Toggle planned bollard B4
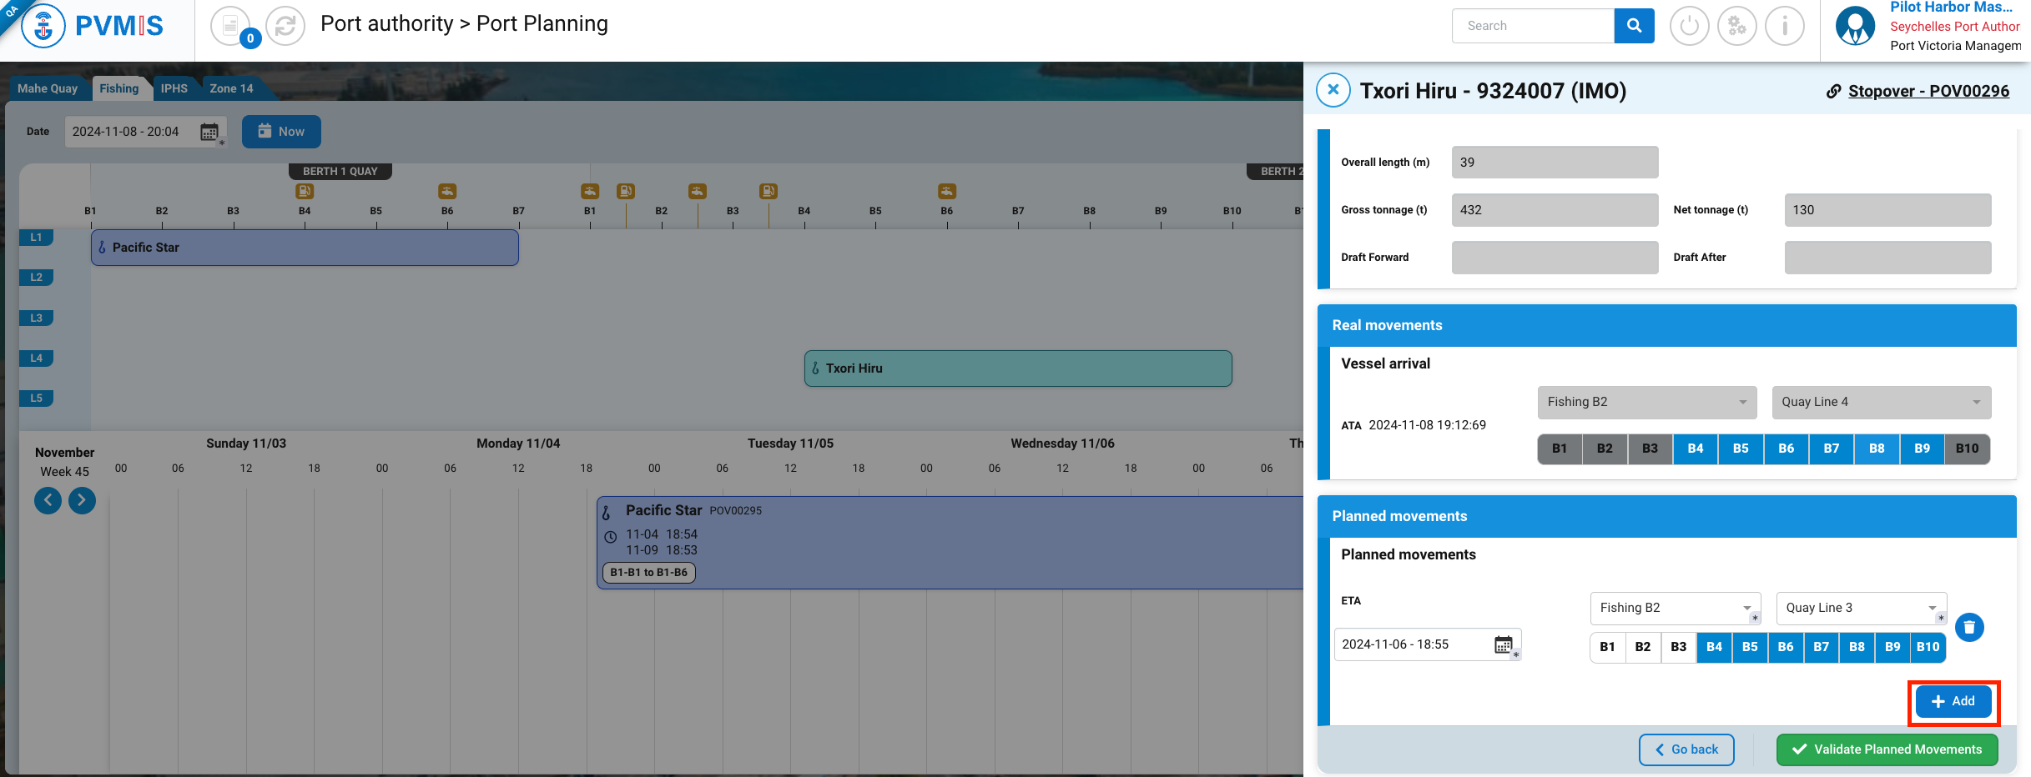Screen dimensions: 2031x777 pos(1714,647)
